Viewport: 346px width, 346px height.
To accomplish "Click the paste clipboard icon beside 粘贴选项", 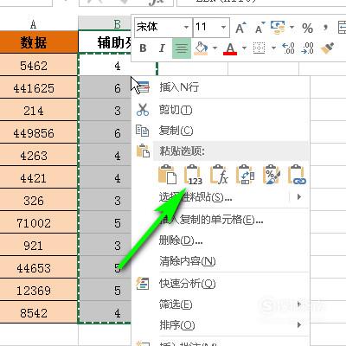I will point(143,151).
